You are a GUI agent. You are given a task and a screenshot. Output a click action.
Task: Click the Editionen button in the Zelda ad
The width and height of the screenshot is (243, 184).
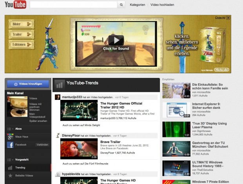pos(22,45)
